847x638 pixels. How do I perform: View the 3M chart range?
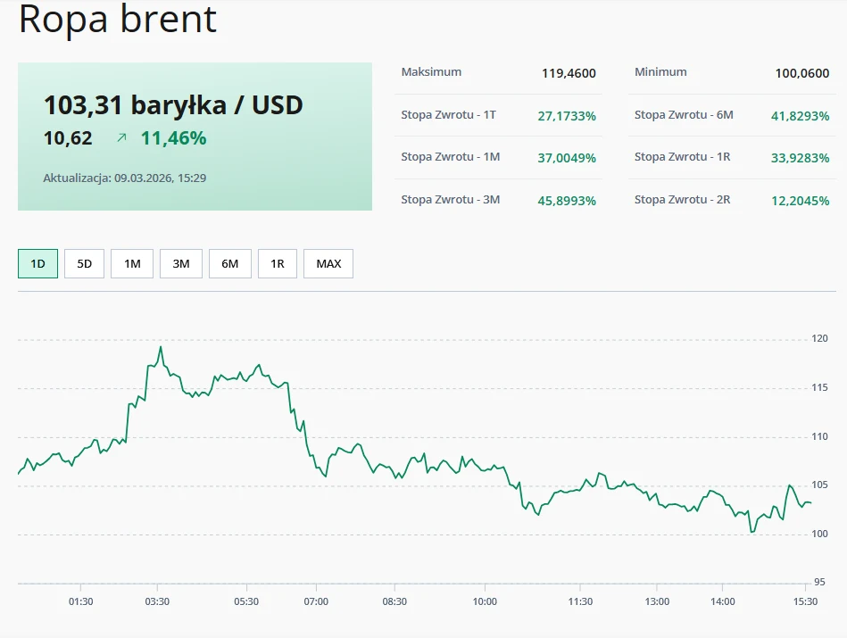(181, 263)
